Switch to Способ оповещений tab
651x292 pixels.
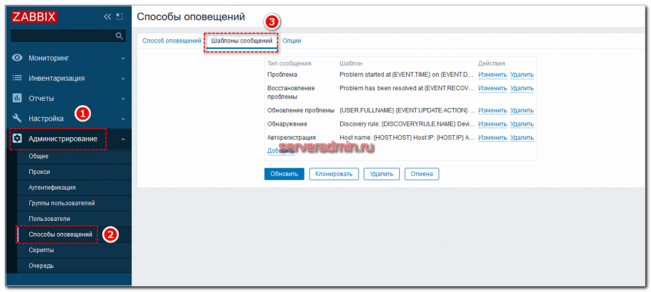[172, 41]
